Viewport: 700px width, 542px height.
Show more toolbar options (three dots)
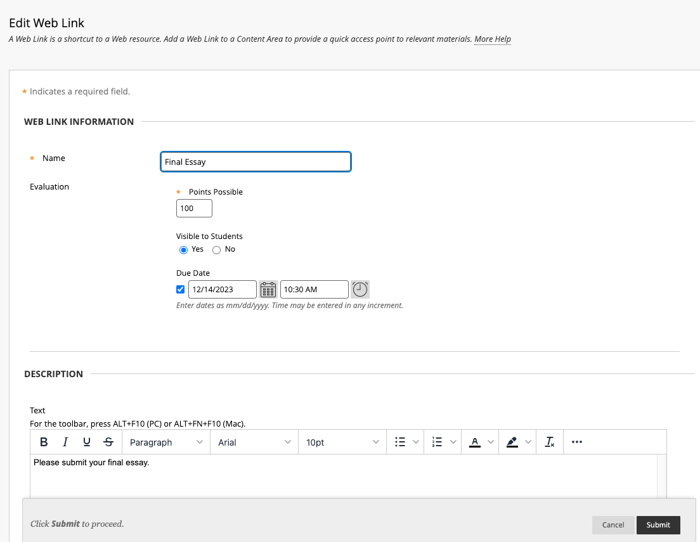(x=577, y=442)
